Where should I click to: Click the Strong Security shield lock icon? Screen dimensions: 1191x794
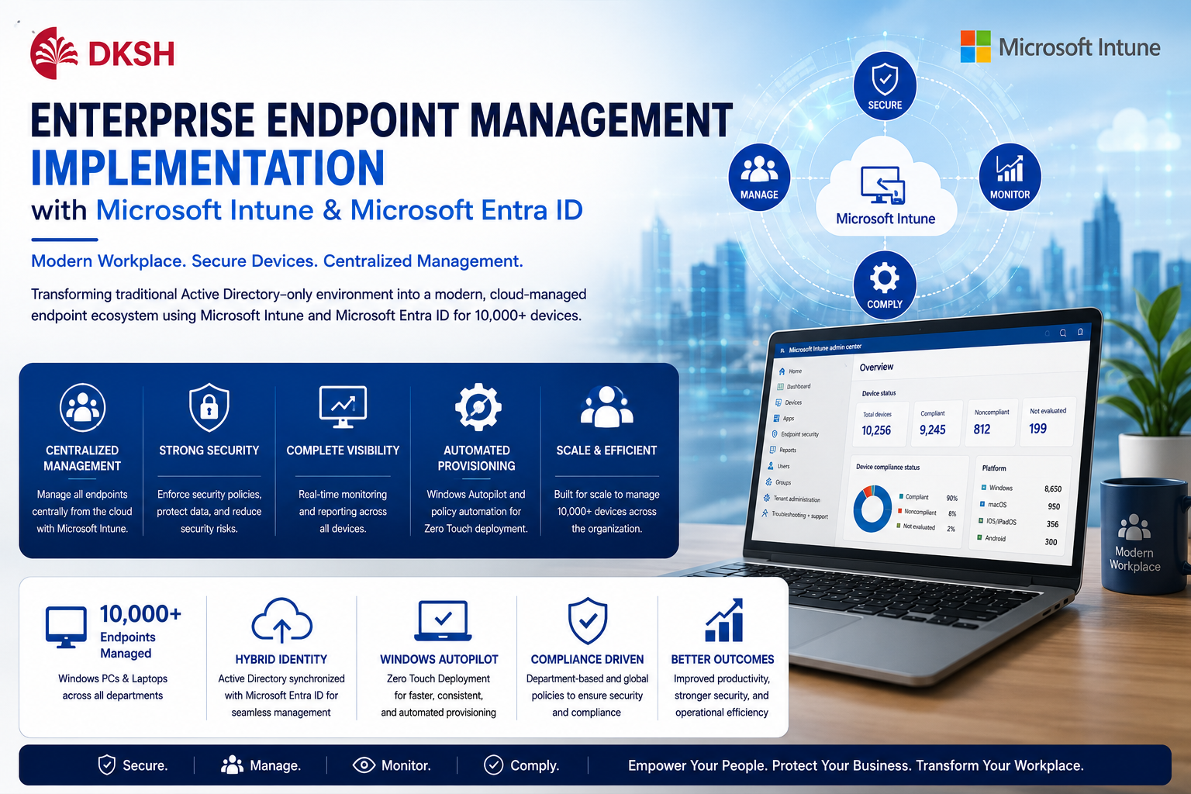(209, 406)
